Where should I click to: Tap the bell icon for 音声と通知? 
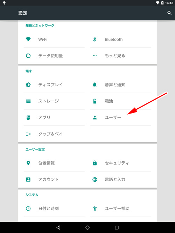pos(95,85)
